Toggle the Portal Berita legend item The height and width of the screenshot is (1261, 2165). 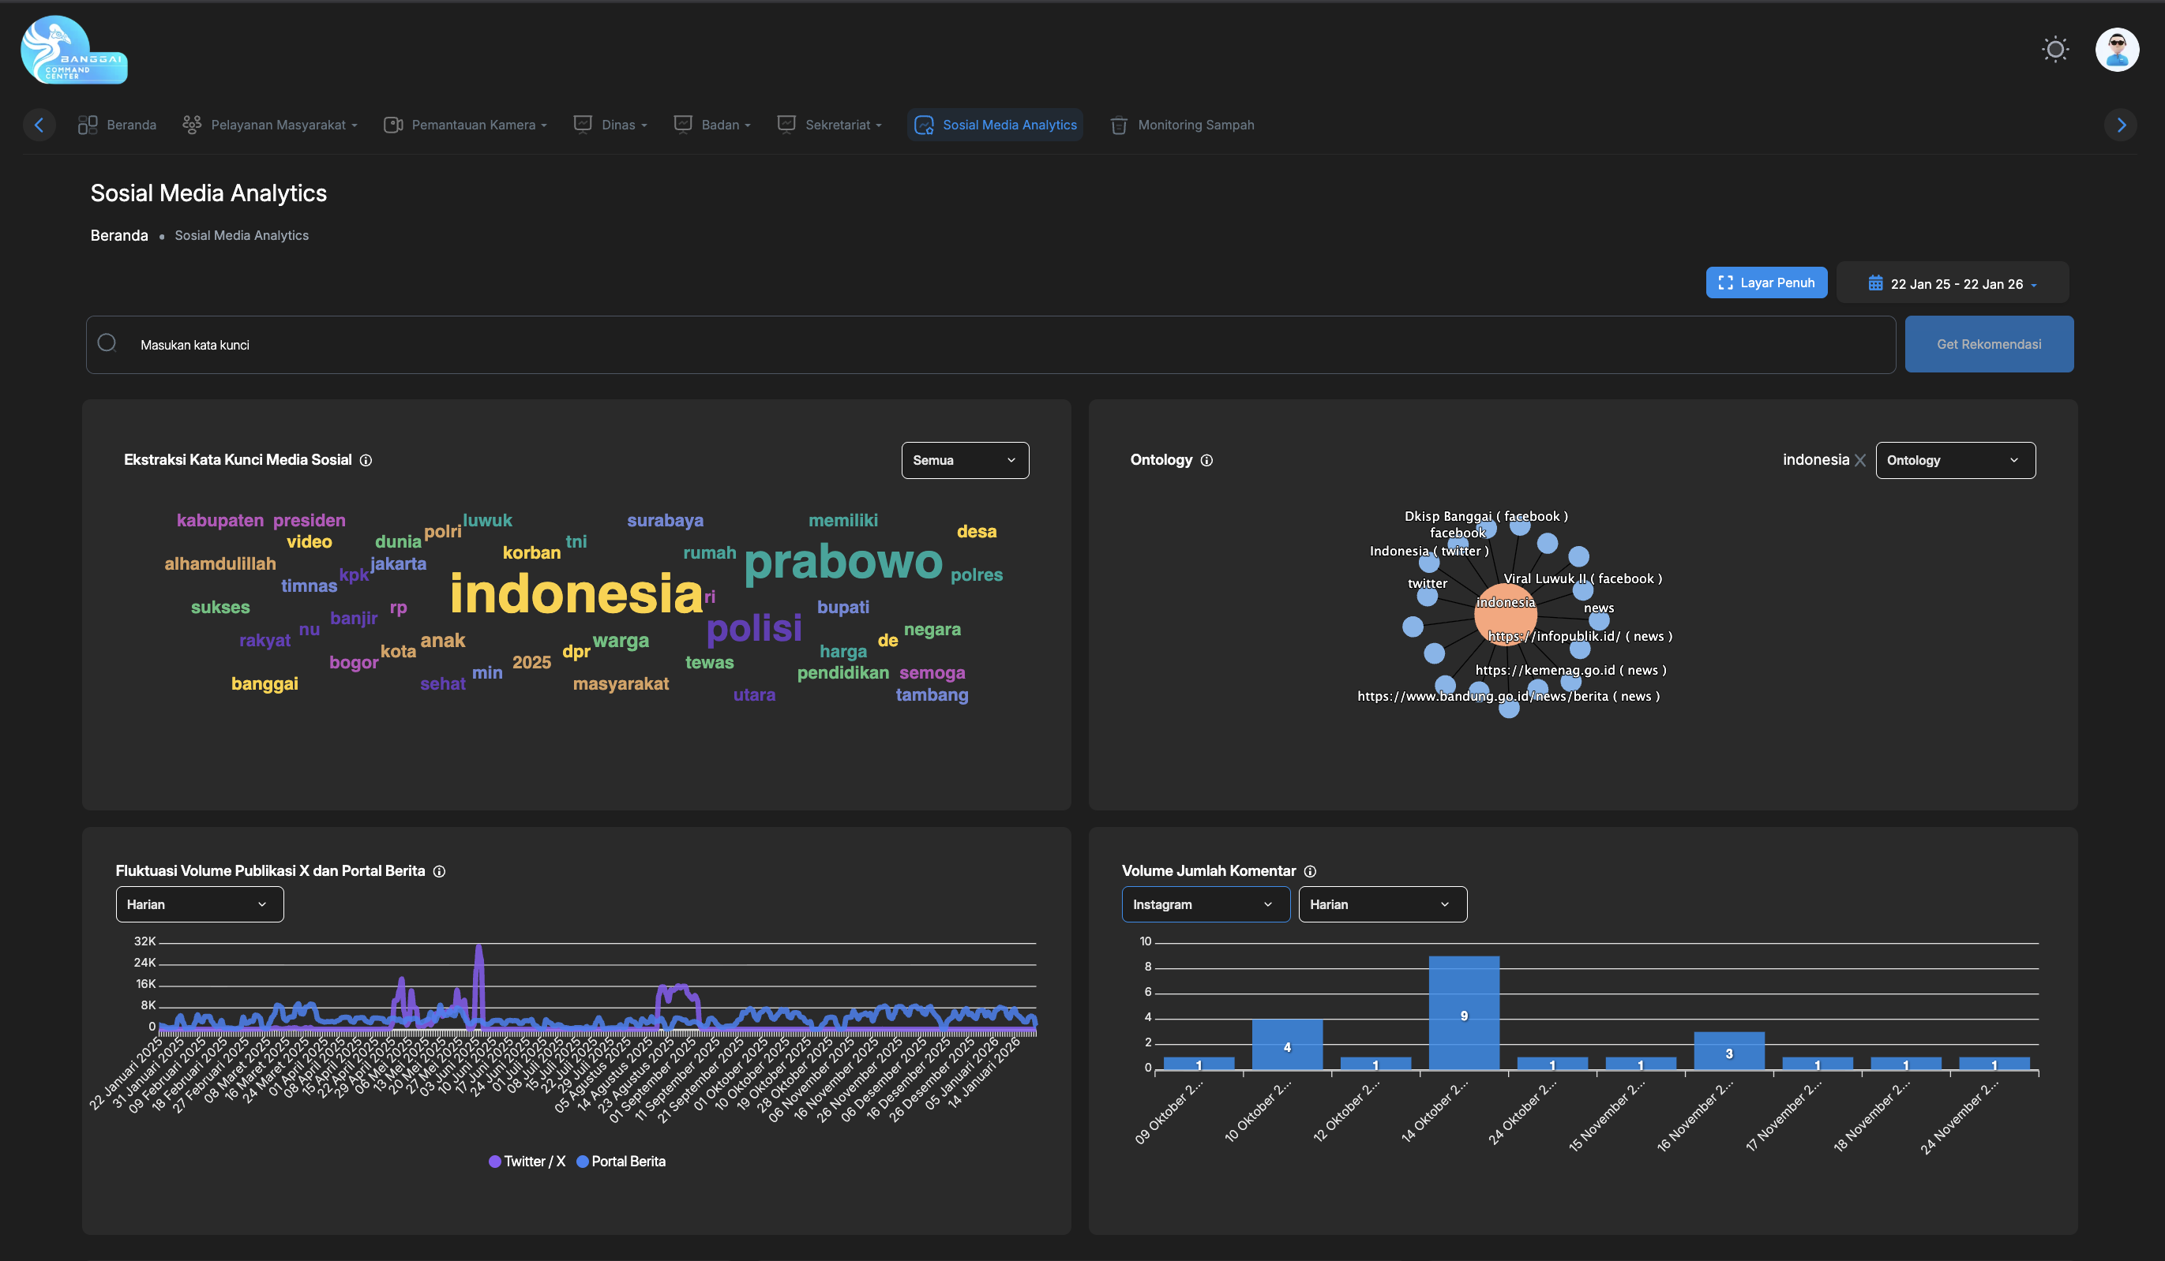[x=621, y=1161]
